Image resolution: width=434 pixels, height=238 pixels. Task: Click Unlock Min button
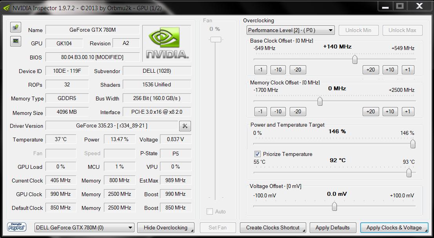click(x=358, y=30)
